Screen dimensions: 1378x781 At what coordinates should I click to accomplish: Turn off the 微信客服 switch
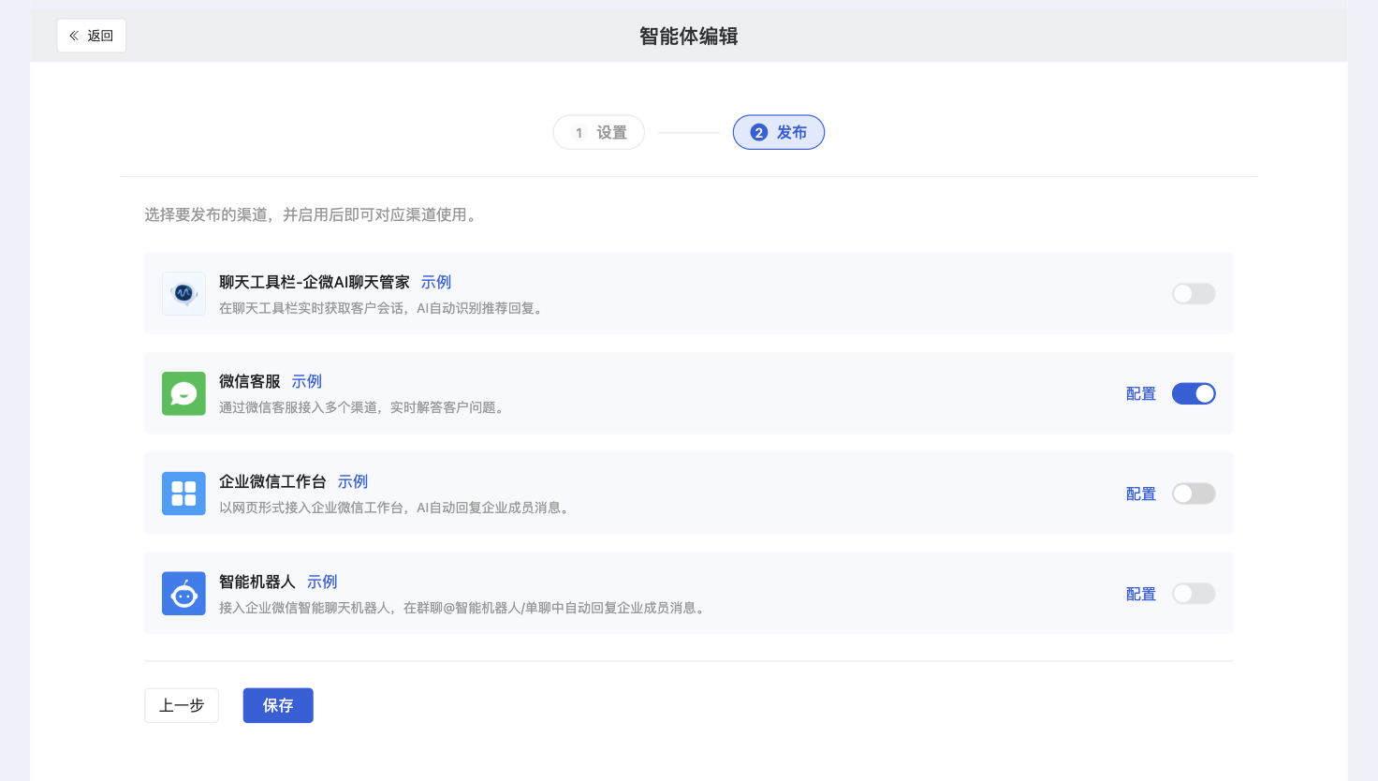(x=1194, y=393)
